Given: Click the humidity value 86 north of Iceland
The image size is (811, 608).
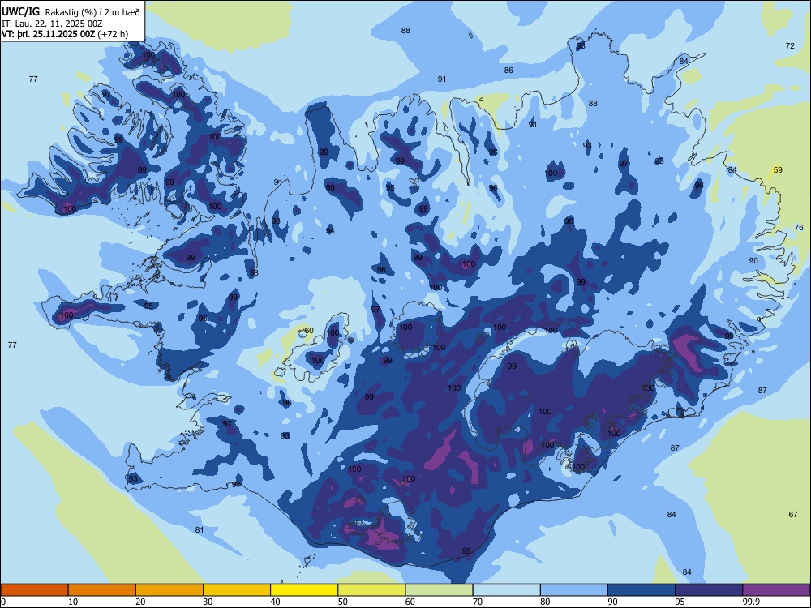Looking at the screenshot, I should click(x=508, y=71).
